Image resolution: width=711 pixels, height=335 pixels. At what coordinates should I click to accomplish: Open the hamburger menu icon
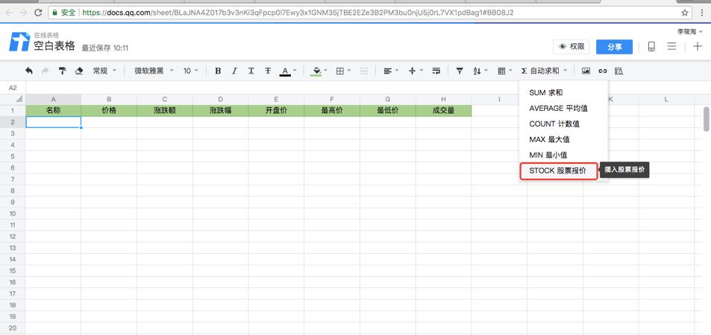tap(672, 46)
